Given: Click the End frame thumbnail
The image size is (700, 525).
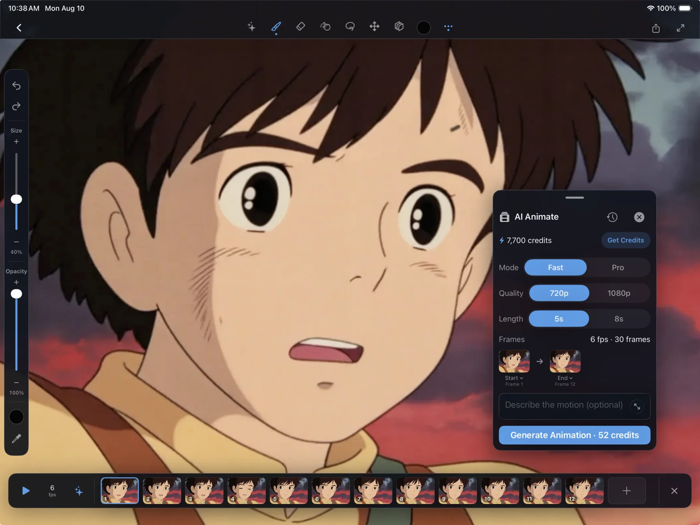Looking at the screenshot, I should (x=565, y=361).
